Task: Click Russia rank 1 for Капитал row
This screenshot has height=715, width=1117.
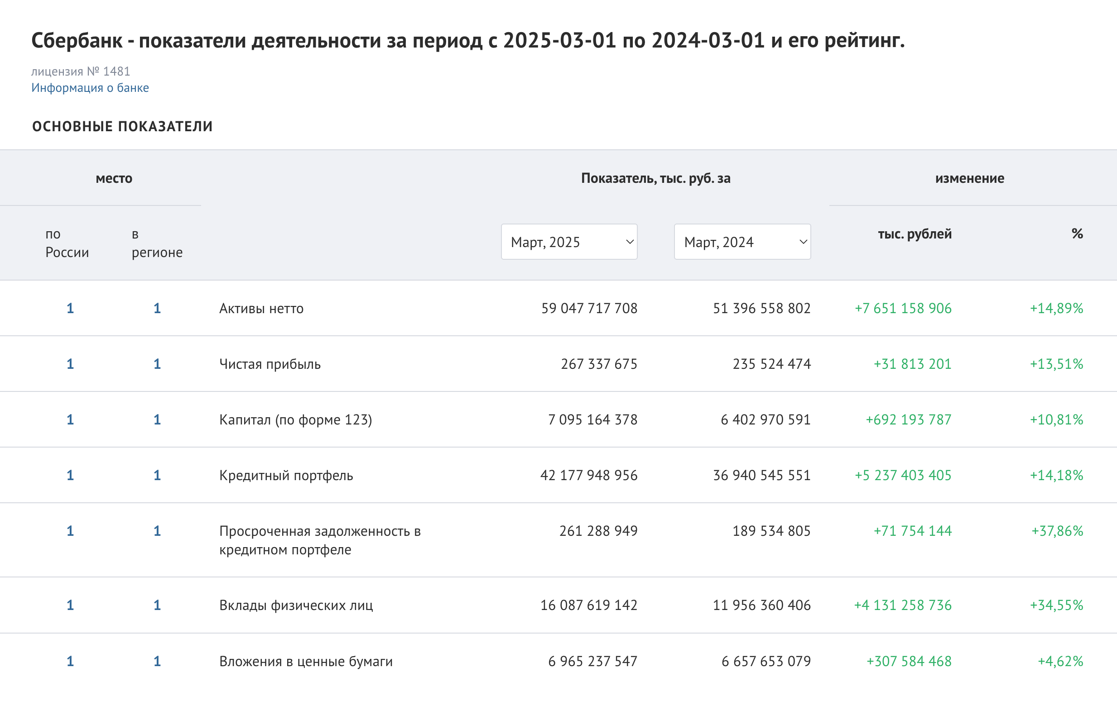Action: coord(70,419)
